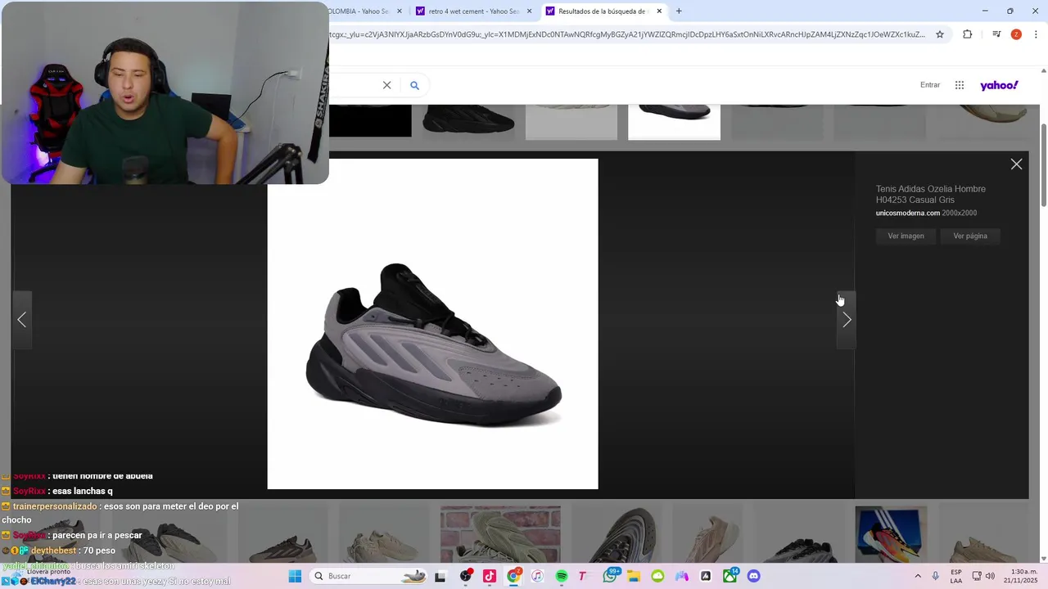This screenshot has width=1048, height=589.
Task: Open Spotify from the taskbar
Action: (562, 576)
